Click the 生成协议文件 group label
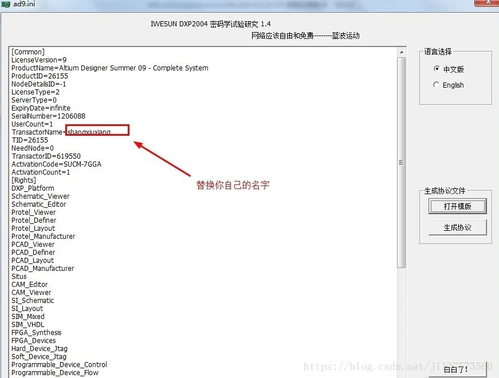The height and width of the screenshot is (378, 499). click(445, 191)
